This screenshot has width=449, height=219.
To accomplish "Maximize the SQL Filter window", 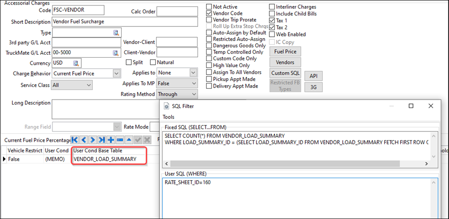I will [x=411, y=106].
